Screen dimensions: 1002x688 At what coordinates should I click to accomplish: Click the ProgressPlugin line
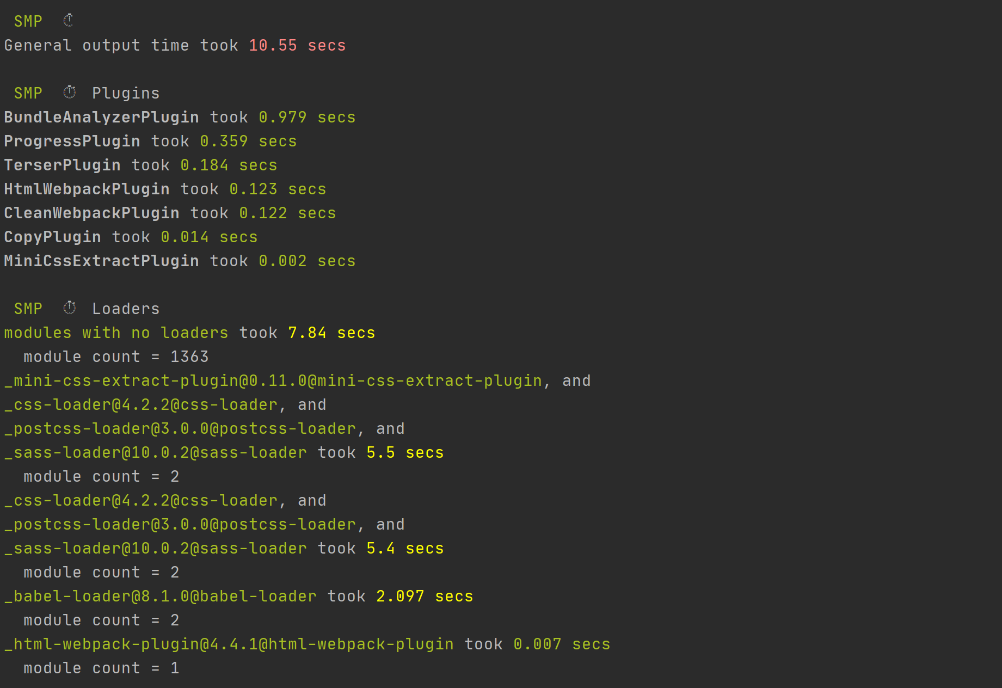point(72,141)
